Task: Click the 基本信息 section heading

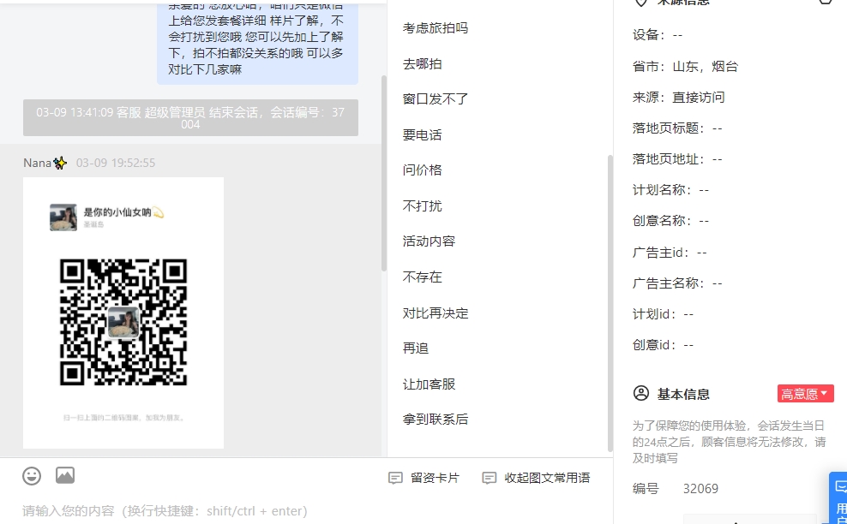Action: [683, 394]
